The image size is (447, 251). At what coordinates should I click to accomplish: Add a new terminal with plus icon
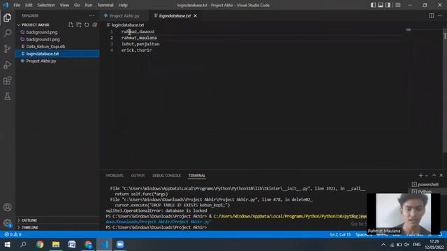coord(420,176)
